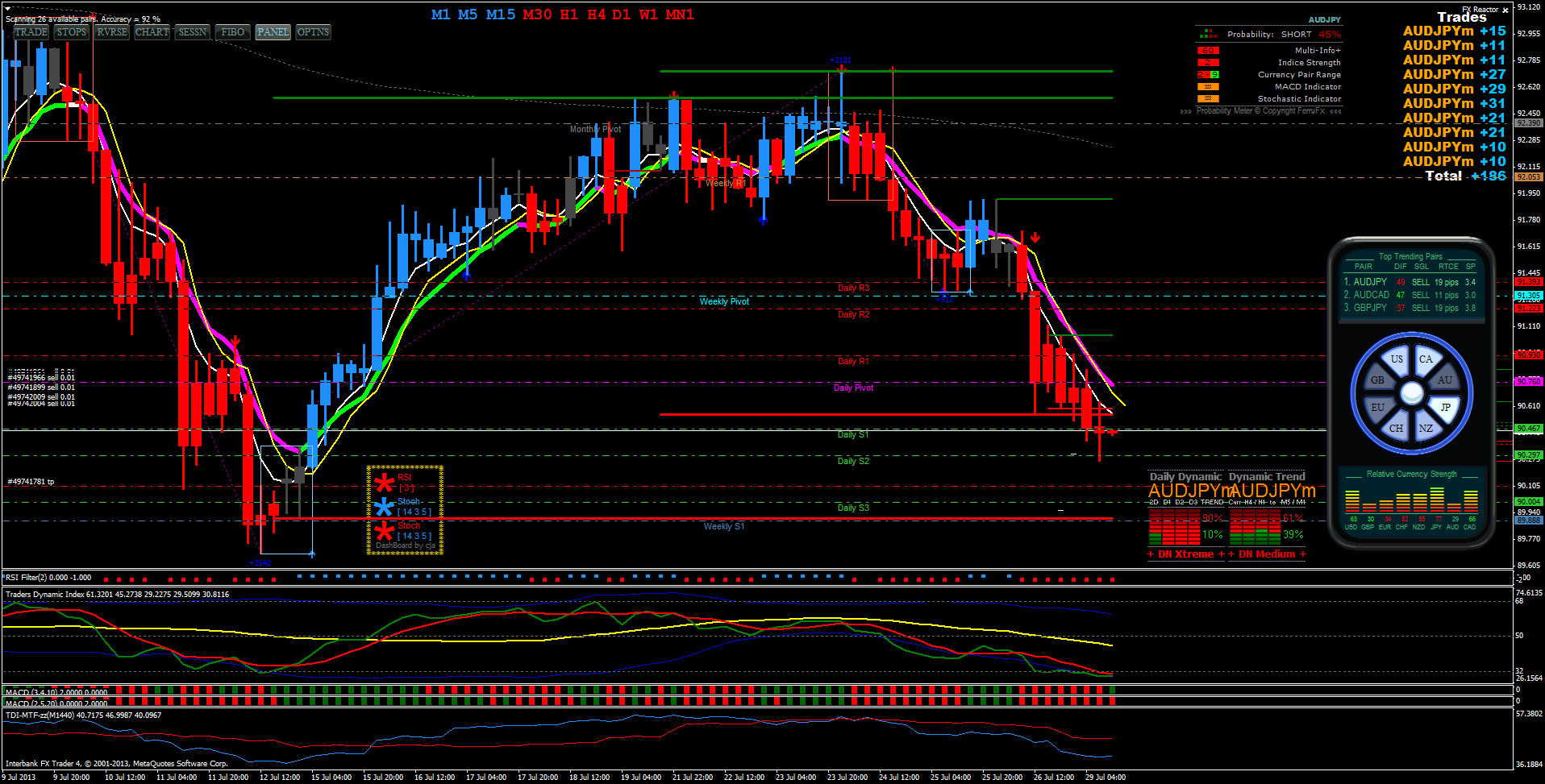This screenshot has height=784, width=1545.
Task: Switch to the D1 timeframe
Action: pos(621,15)
